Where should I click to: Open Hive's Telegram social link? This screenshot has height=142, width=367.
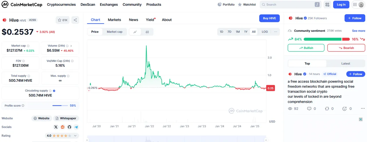point(76,127)
